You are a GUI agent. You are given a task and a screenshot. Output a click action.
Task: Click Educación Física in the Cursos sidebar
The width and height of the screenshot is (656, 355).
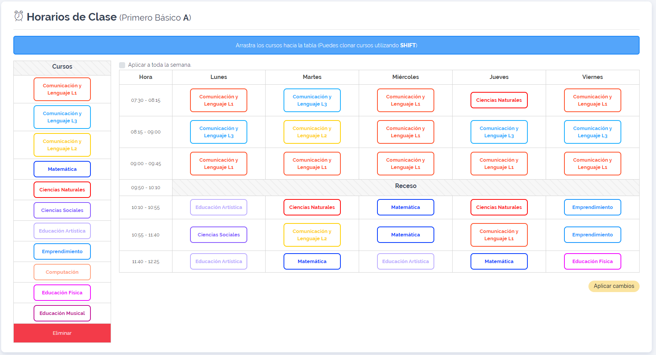[x=62, y=293]
